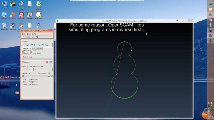214x120 pixels.
Task: Expand the Machine State section
Action: (x=22, y=84)
